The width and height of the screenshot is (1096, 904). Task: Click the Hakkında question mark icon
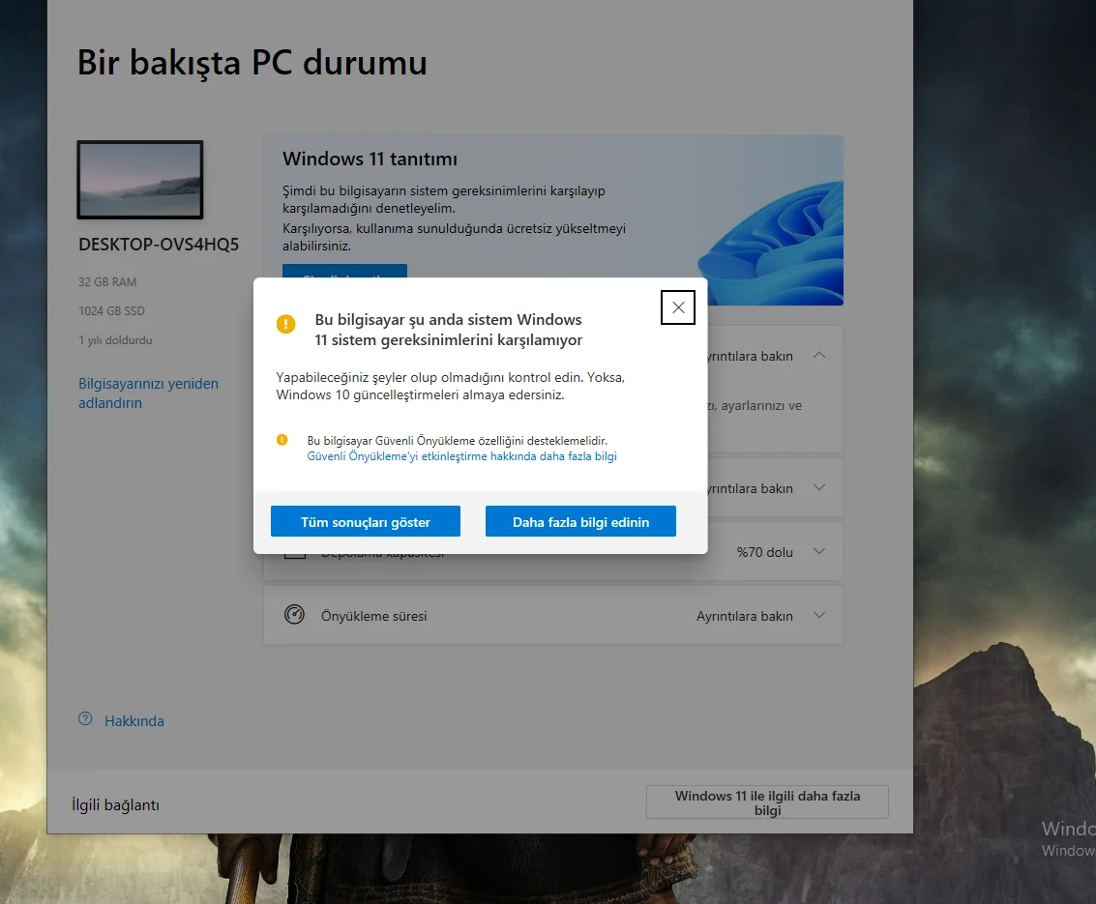85,719
